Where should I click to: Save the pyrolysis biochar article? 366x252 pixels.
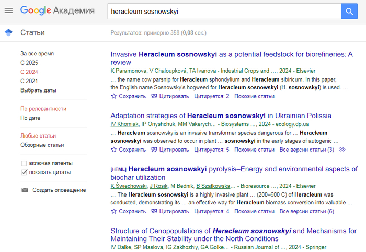tap(124, 211)
